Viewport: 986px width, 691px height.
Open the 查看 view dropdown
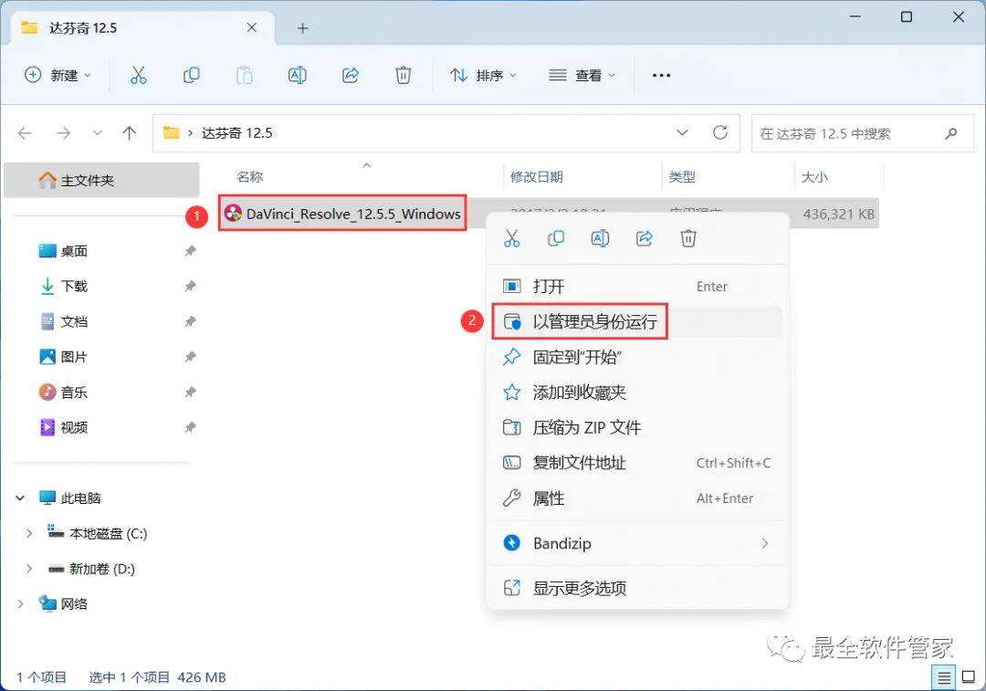[582, 76]
